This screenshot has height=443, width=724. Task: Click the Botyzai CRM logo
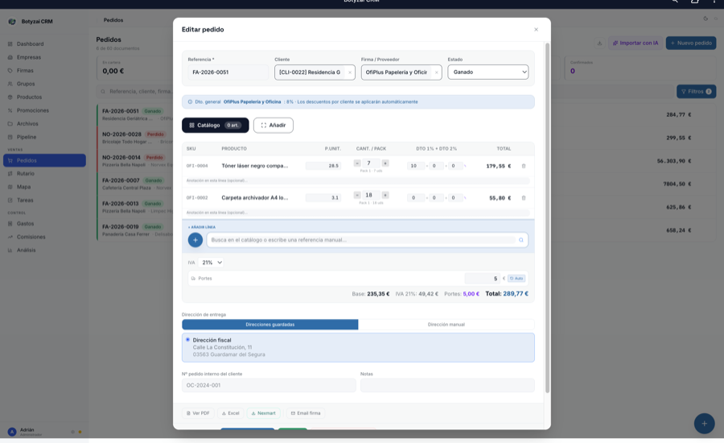12,22
